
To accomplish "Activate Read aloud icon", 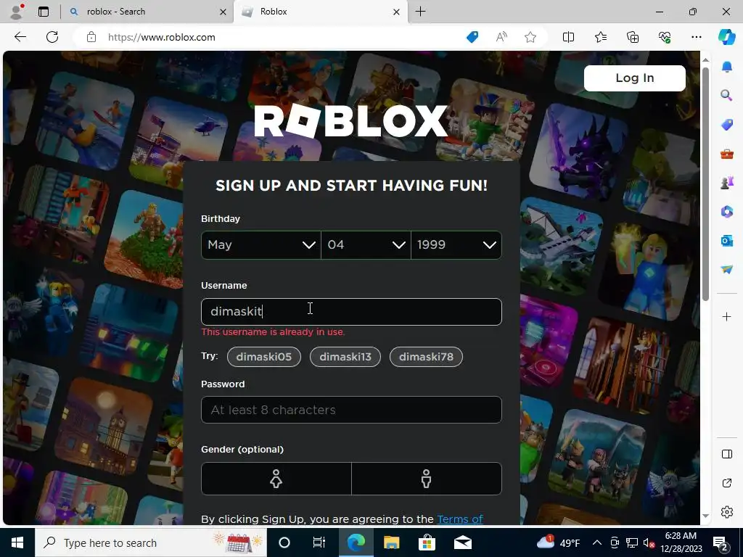I will pyautogui.click(x=501, y=37).
